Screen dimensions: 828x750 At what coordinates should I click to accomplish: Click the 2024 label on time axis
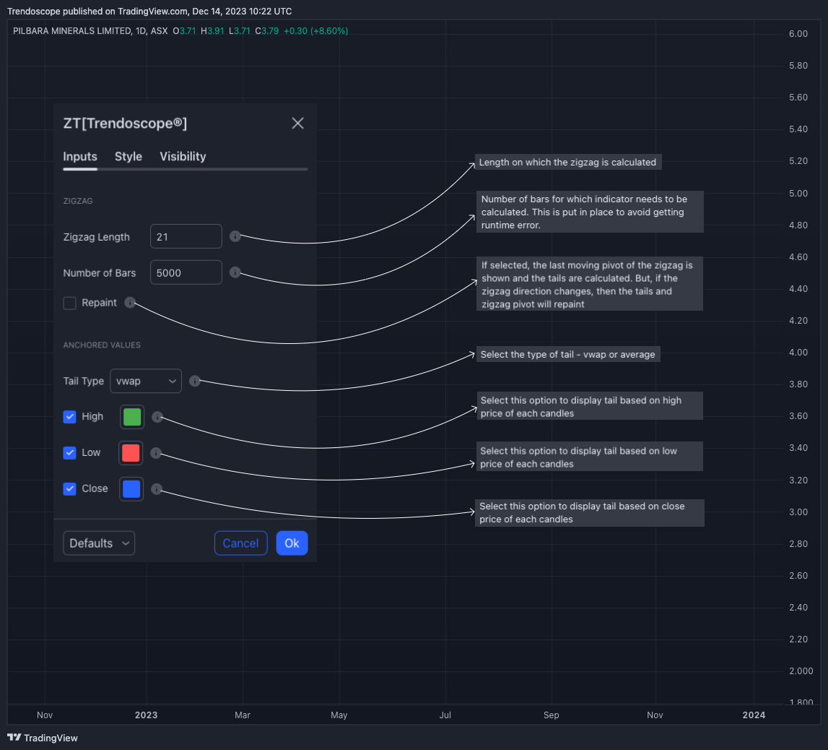pyautogui.click(x=754, y=715)
